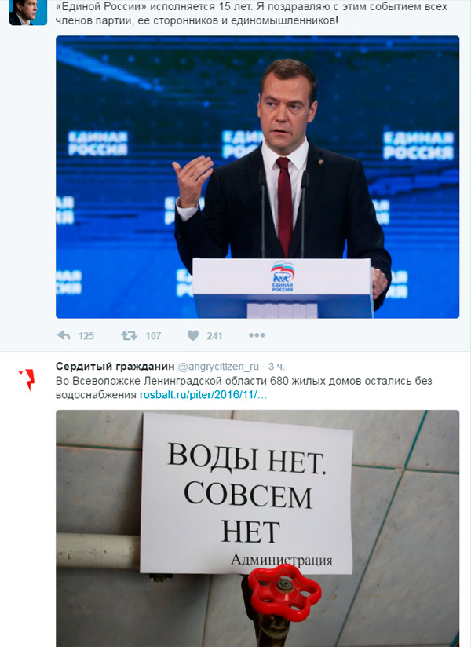Open the reply count 125
471x647 pixels.
86,336
